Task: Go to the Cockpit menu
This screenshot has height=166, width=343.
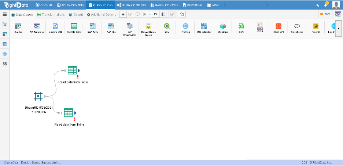Action: coord(44,5)
